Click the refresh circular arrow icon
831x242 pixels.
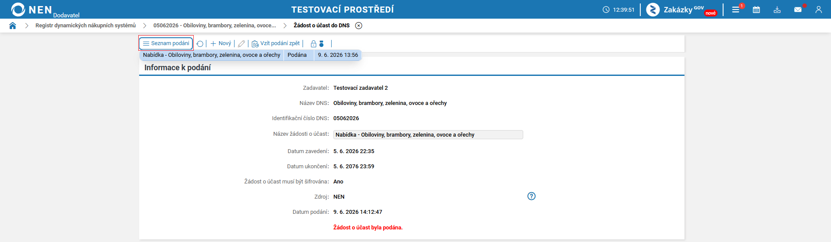coord(200,44)
